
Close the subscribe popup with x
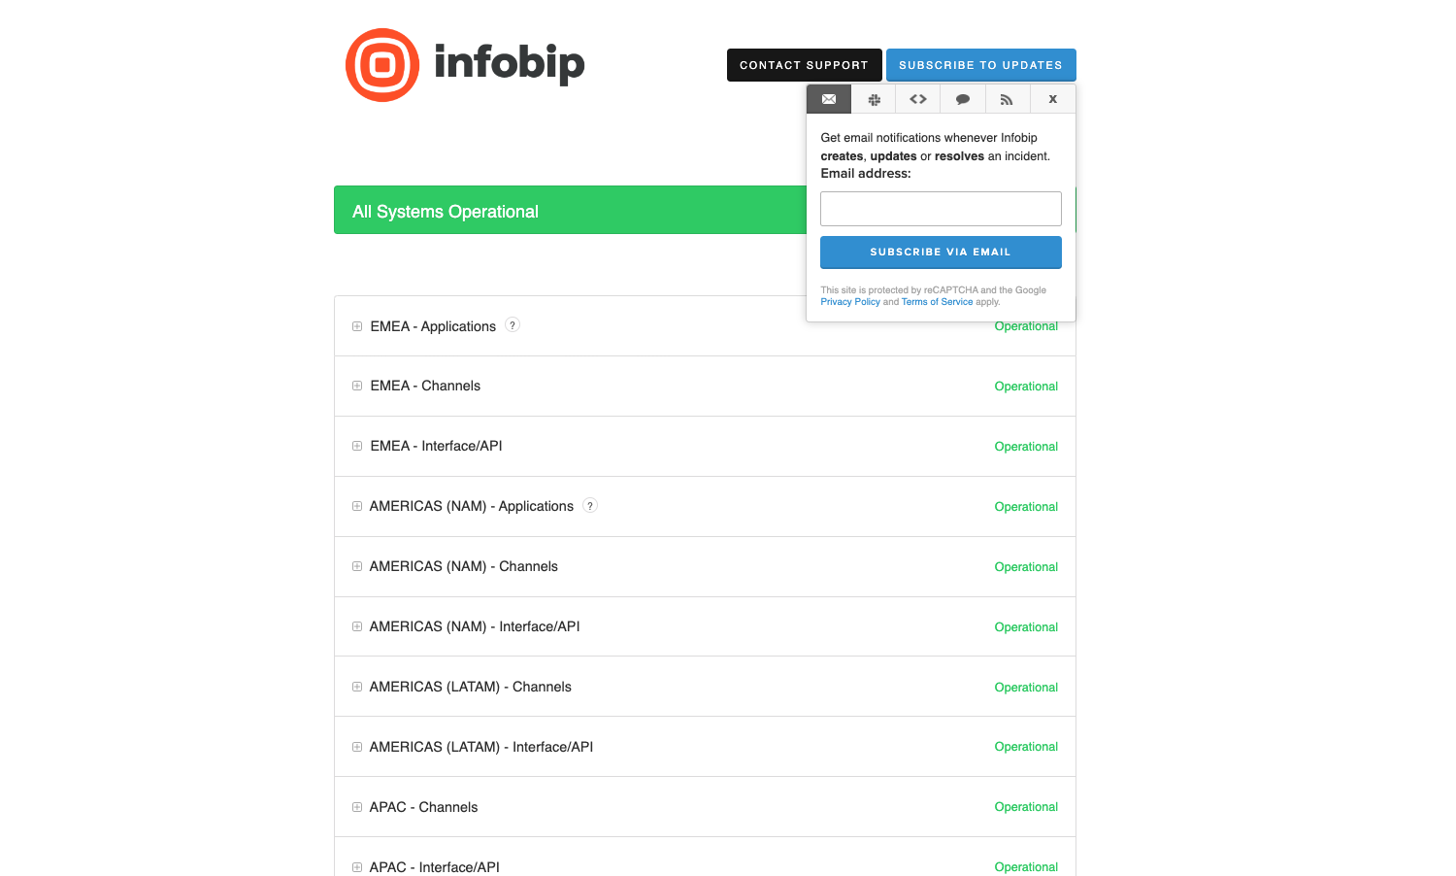pyautogui.click(x=1052, y=99)
